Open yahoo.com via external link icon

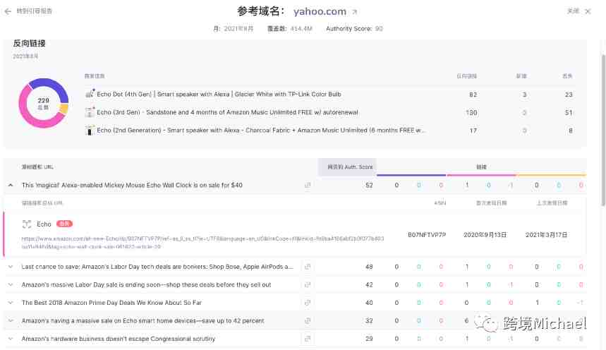pos(355,12)
